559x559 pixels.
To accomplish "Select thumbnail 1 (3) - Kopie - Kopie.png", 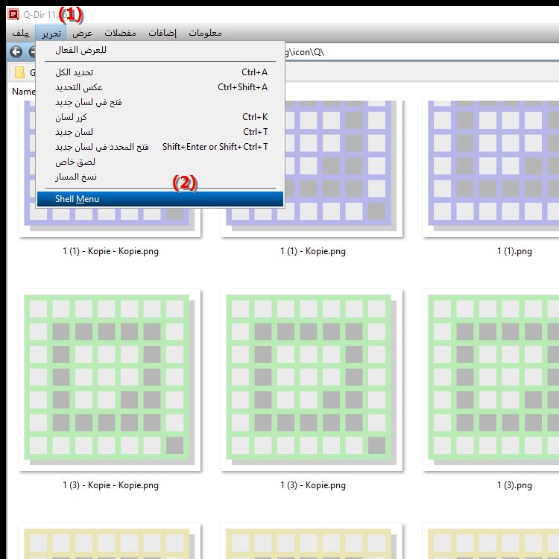I will coord(110,380).
